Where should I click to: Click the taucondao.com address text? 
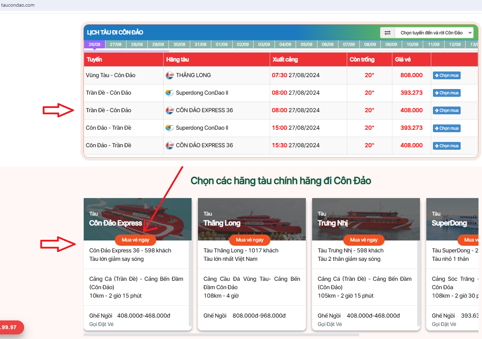coord(18,5)
